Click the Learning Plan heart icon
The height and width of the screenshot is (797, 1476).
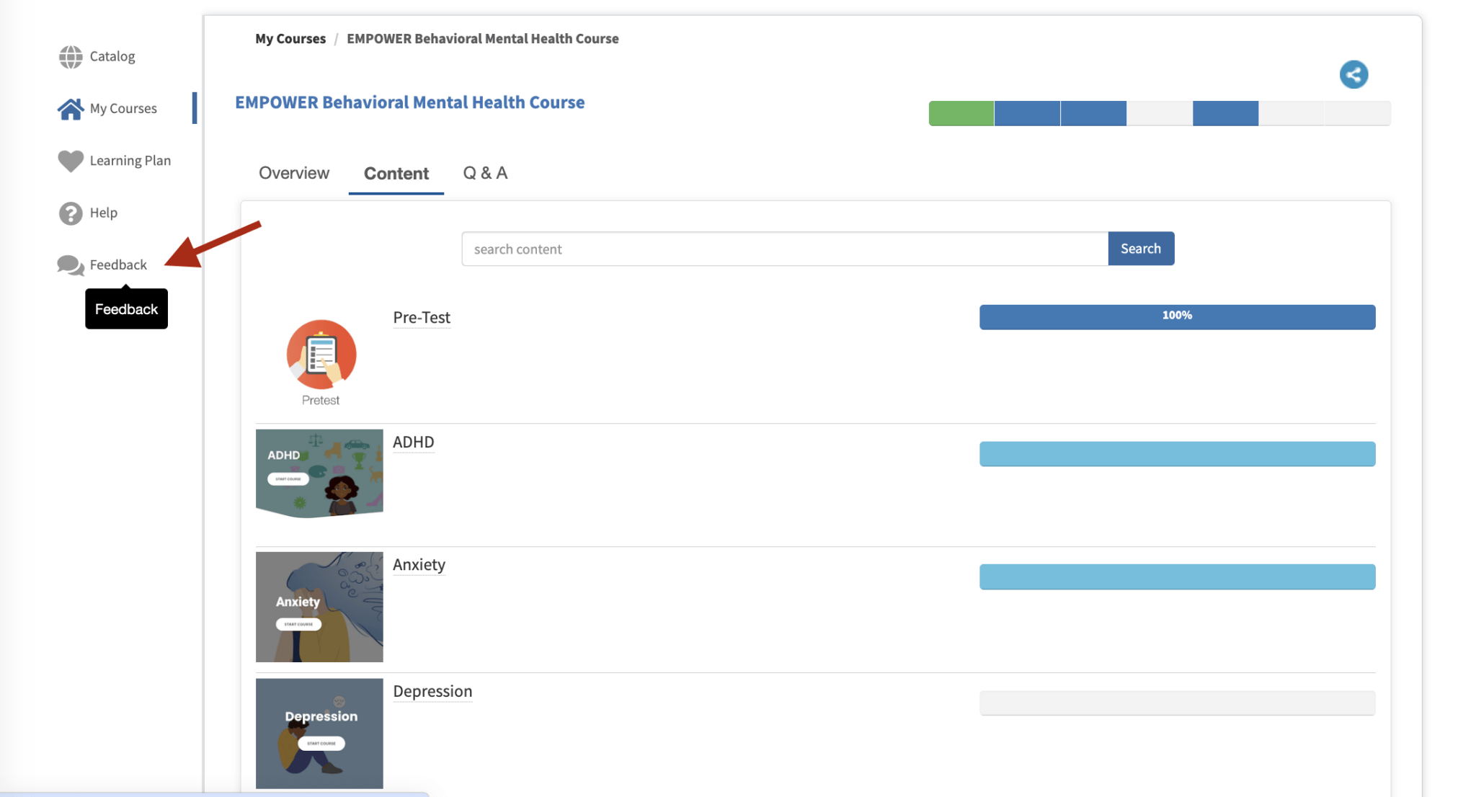[x=71, y=161]
